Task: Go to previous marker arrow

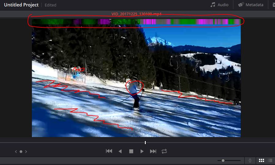Action: click(16, 151)
